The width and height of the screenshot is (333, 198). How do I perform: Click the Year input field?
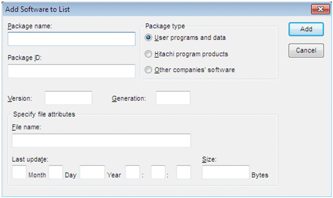(x=92, y=172)
